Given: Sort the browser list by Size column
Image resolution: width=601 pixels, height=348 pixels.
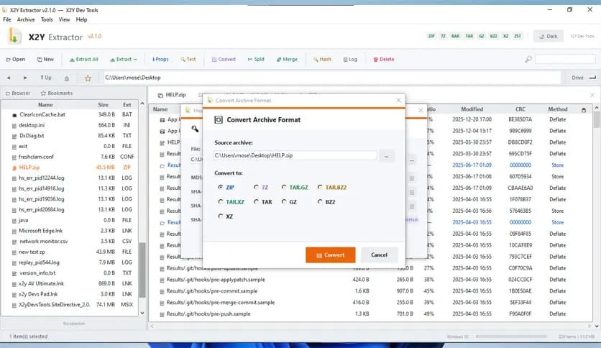Looking at the screenshot, I should pyautogui.click(x=103, y=105).
